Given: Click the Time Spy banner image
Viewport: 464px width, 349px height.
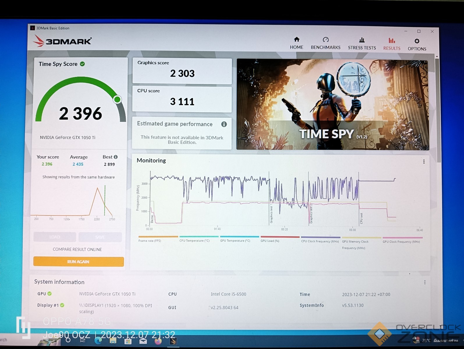Looking at the screenshot, I should point(332,105).
